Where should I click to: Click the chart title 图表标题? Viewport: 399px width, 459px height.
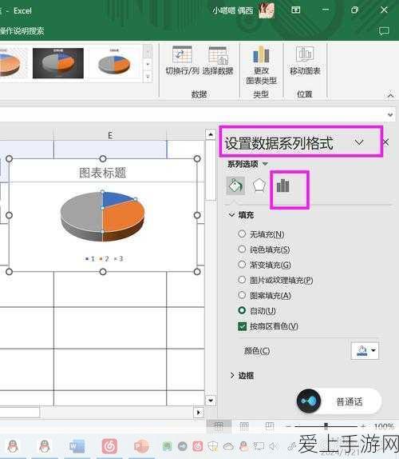point(102,173)
